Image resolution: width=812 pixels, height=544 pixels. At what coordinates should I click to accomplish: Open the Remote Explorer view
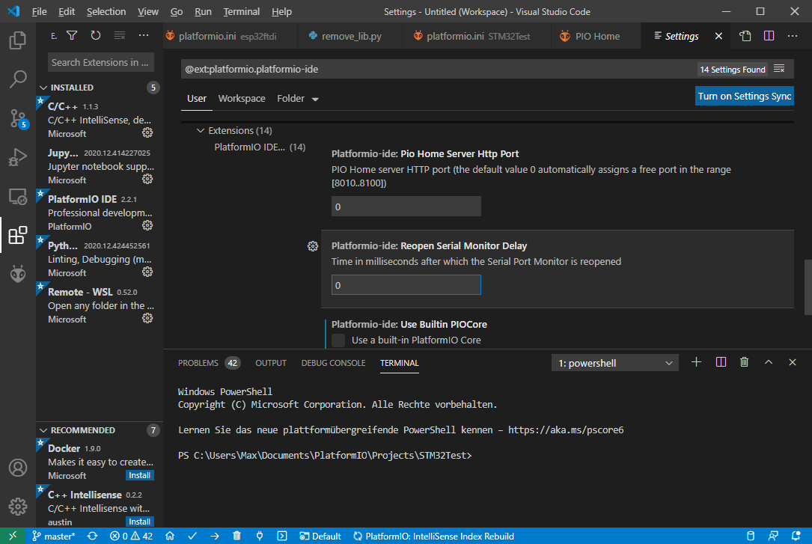tap(18, 197)
